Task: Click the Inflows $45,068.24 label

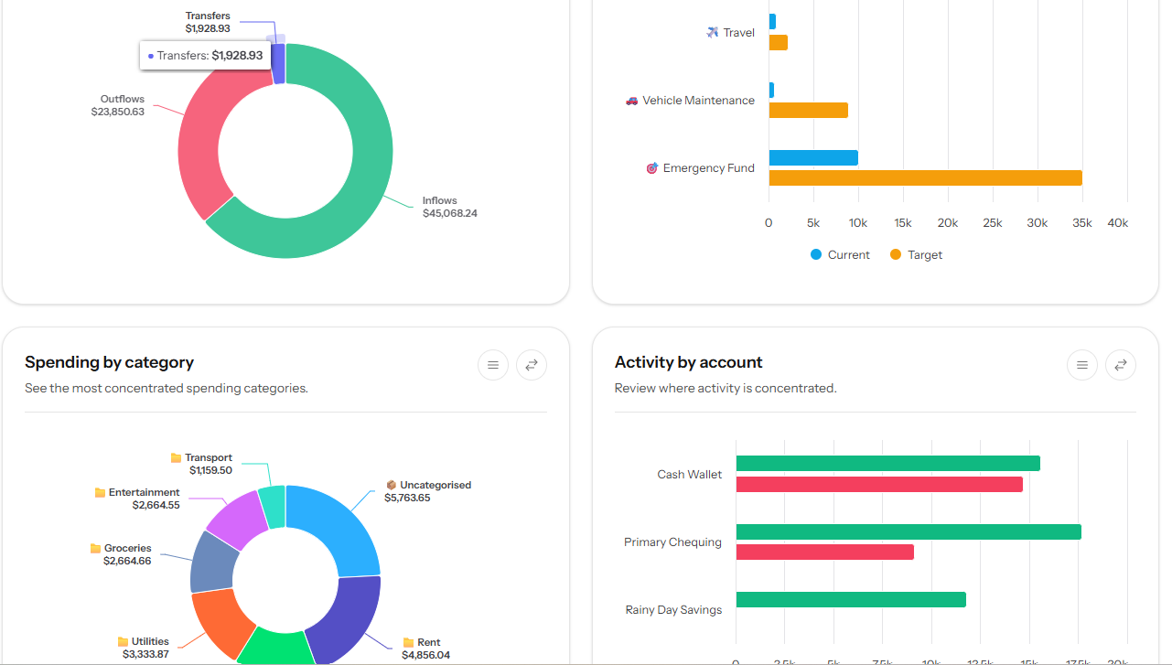Action: 450,207
